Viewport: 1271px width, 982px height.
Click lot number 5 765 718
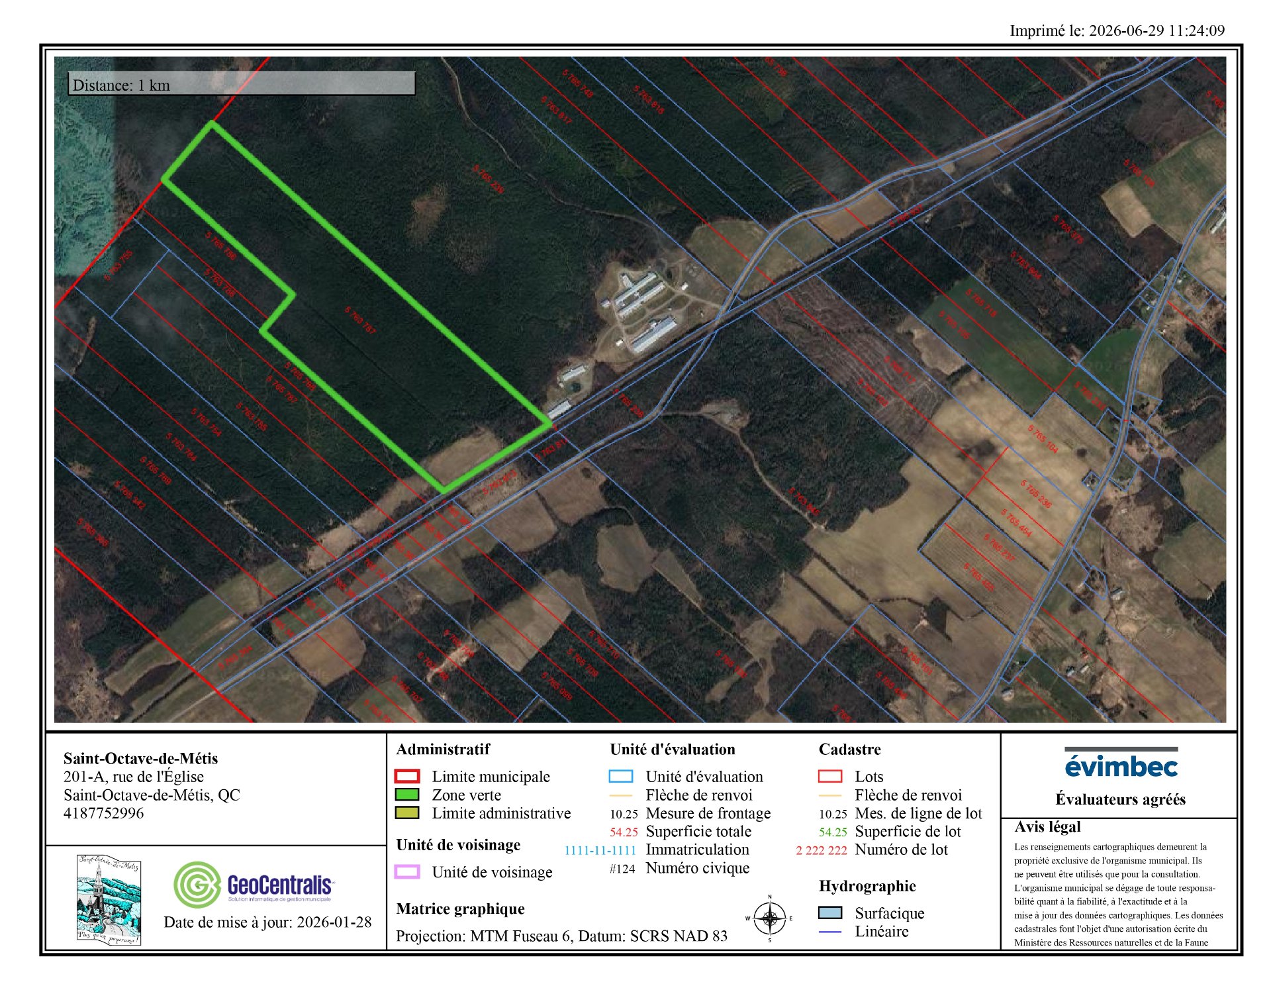point(980,303)
